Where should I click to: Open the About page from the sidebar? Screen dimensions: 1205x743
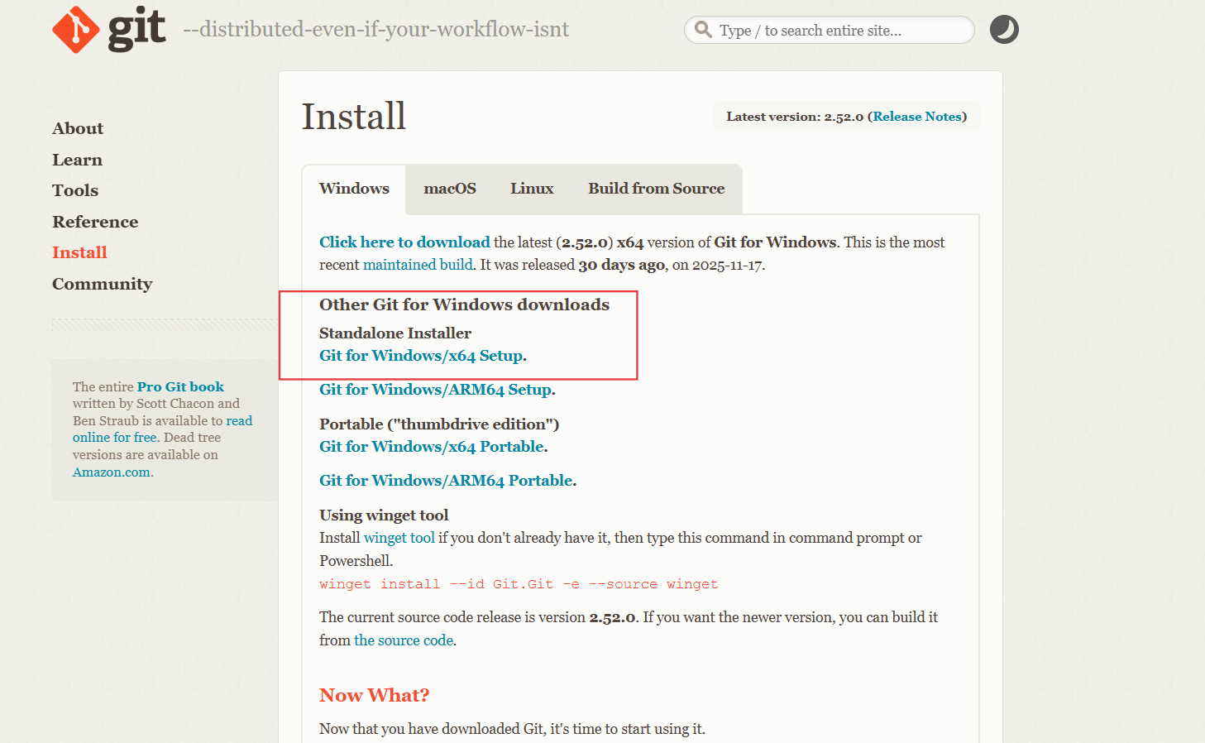tap(77, 128)
